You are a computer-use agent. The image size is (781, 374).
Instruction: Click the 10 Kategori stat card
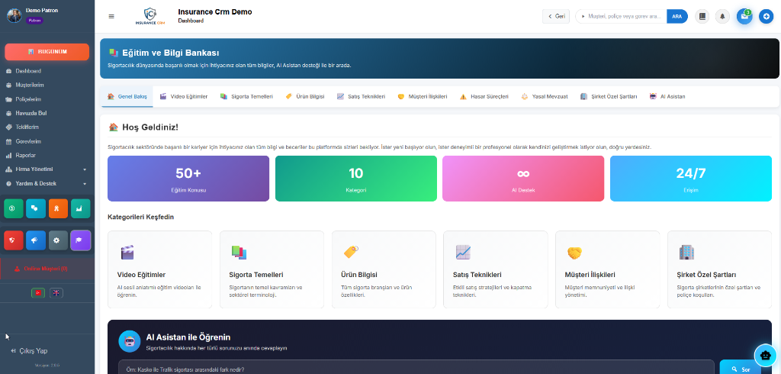click(356, 179)
